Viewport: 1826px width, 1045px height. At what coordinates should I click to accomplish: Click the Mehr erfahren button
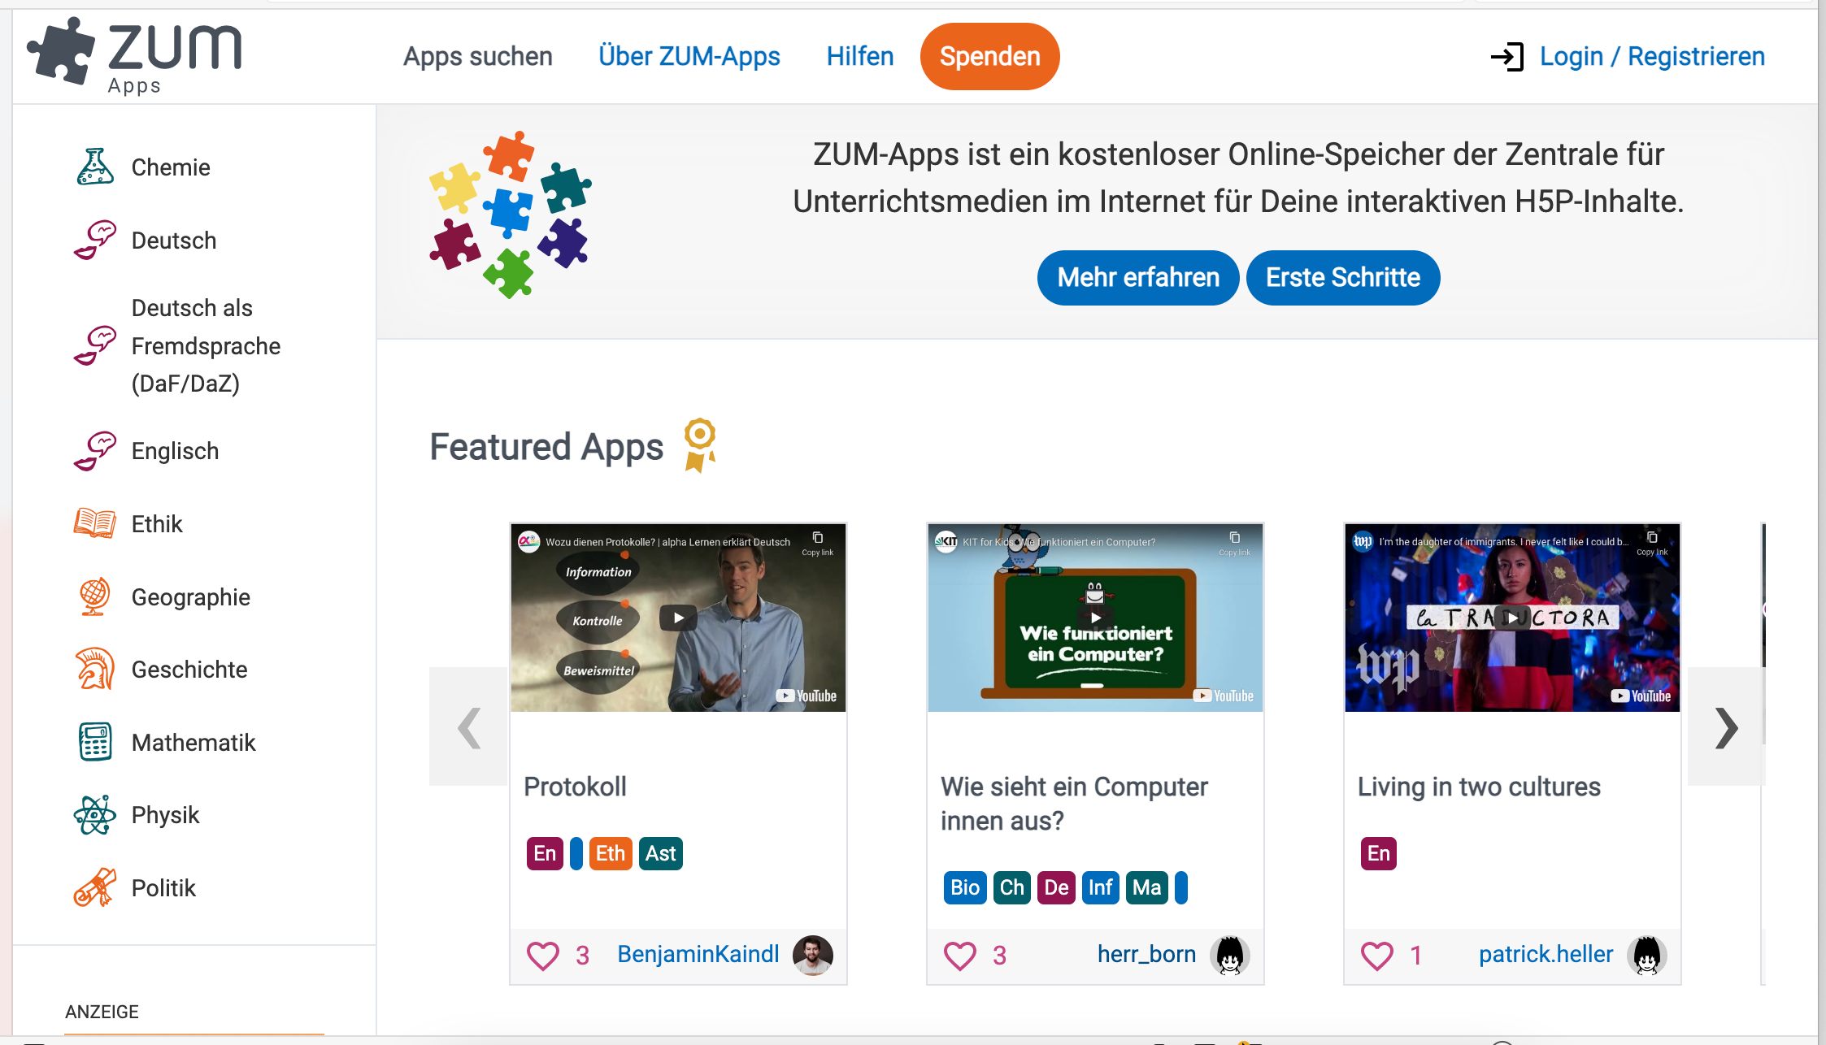coord(1138,278)
